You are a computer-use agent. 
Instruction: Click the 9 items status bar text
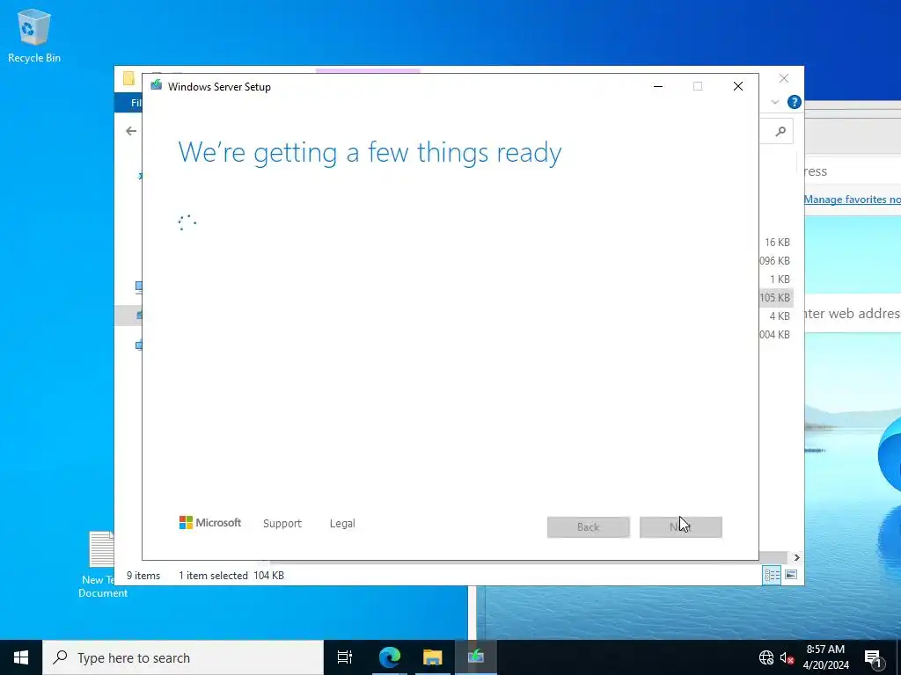[143, 575]
